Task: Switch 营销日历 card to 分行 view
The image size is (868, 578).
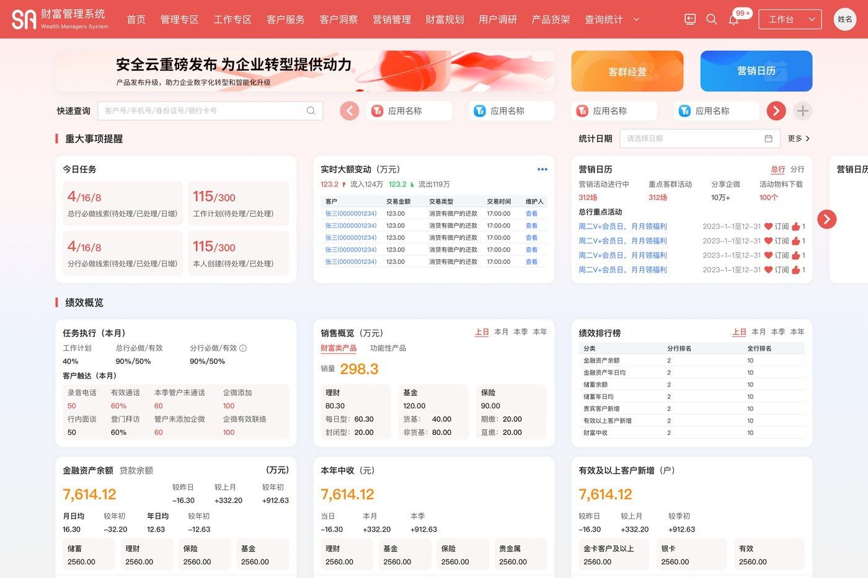Action: point(798,169)
